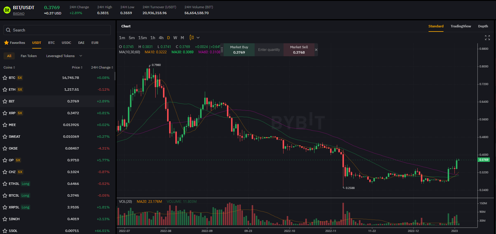
Task: Click the VOL(20) indicator label
Action: [x=125, y=202]
